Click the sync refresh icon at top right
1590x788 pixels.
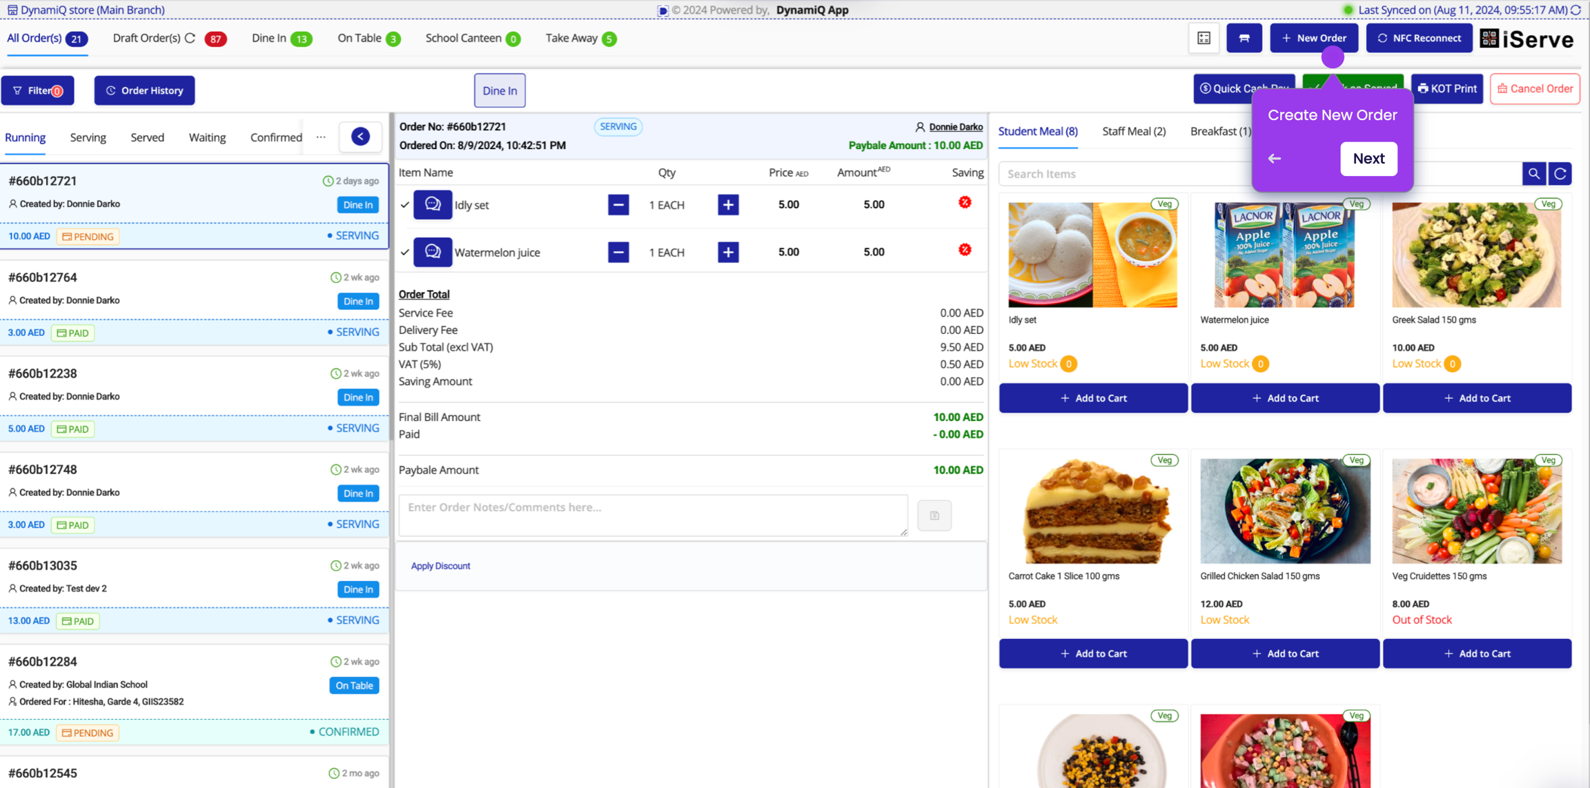[x=1576, y=10]
